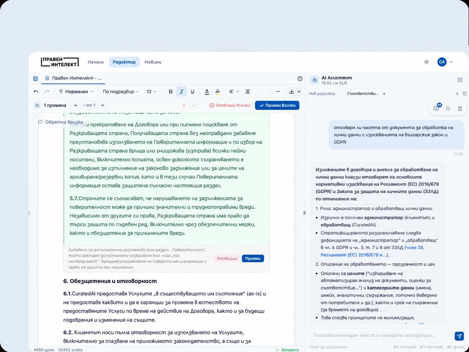
Task: Click the Правен Интелект logo
Action: coord(60,62)
